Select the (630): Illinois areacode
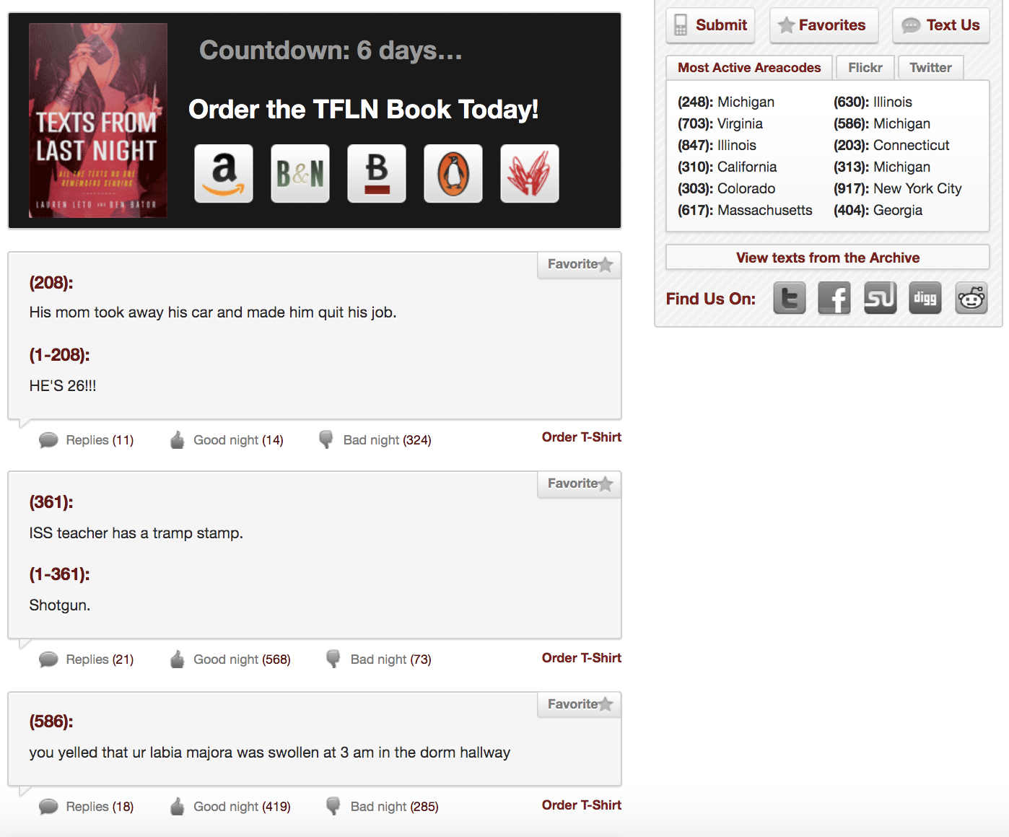 tap(873, 102)
